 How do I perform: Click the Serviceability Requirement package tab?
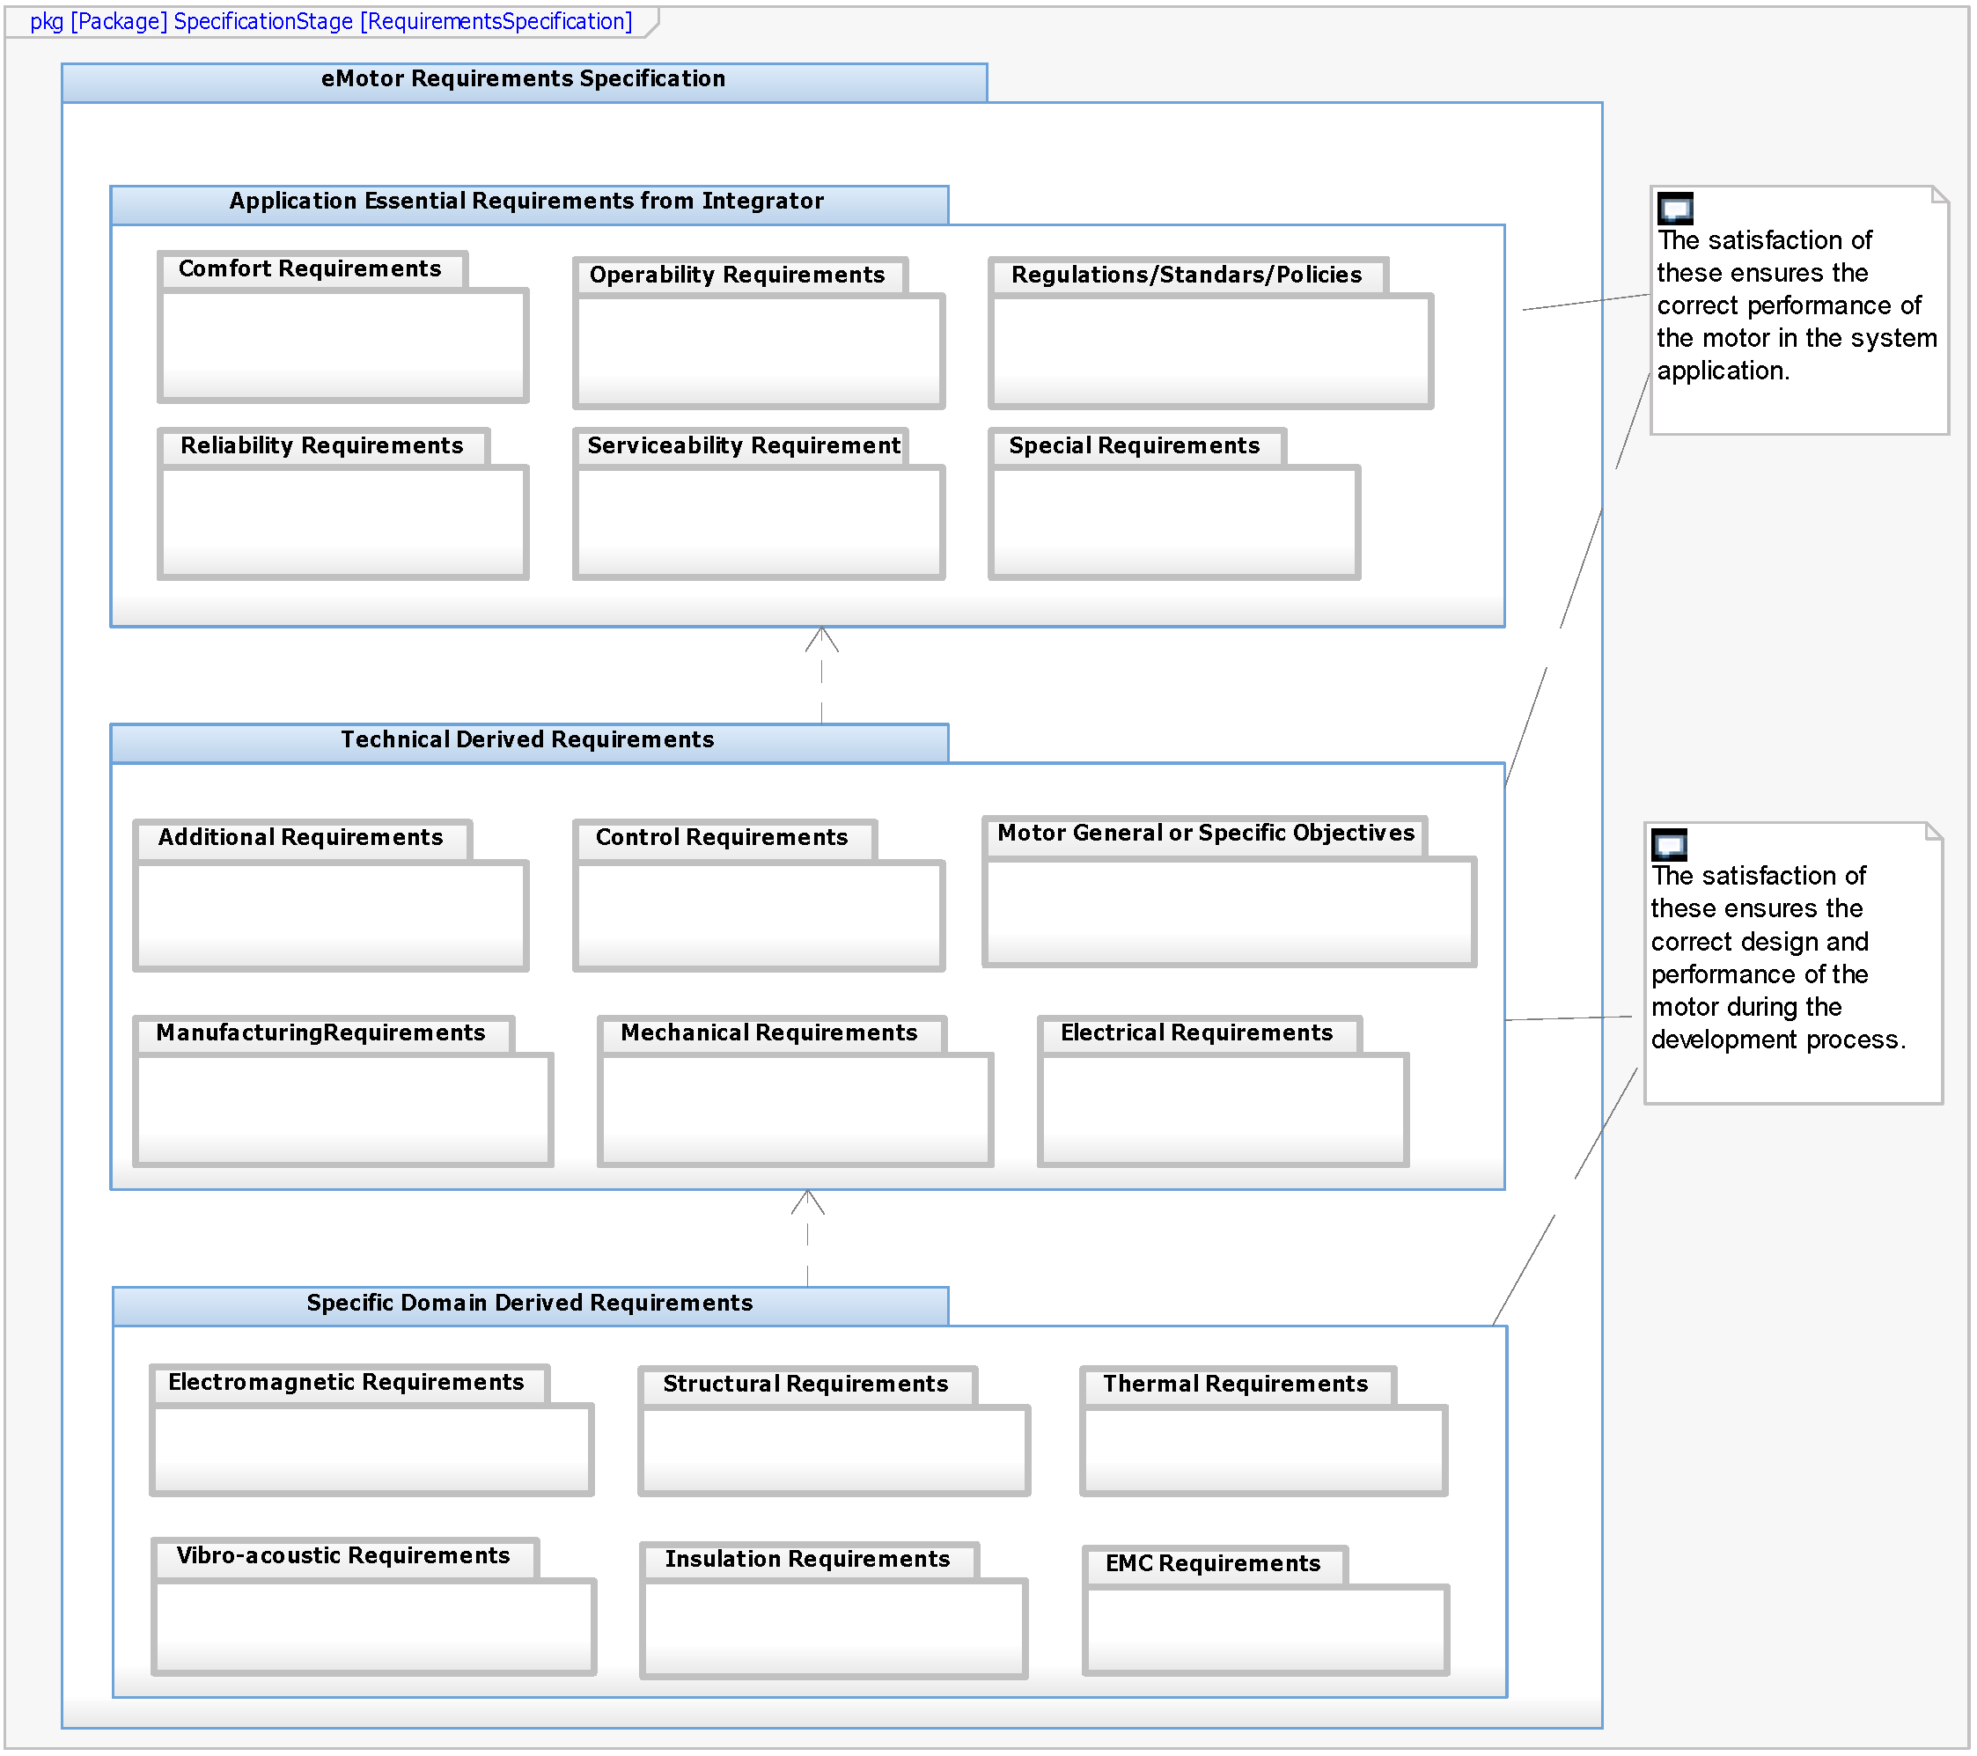(x=742, y=445)
